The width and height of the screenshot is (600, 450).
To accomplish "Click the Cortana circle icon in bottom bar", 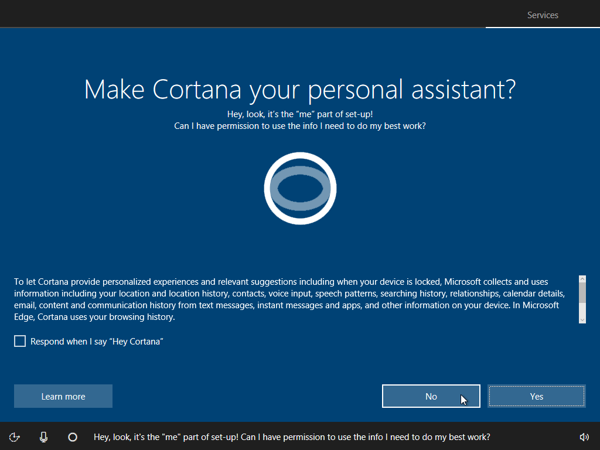I will tap(73, 437).
